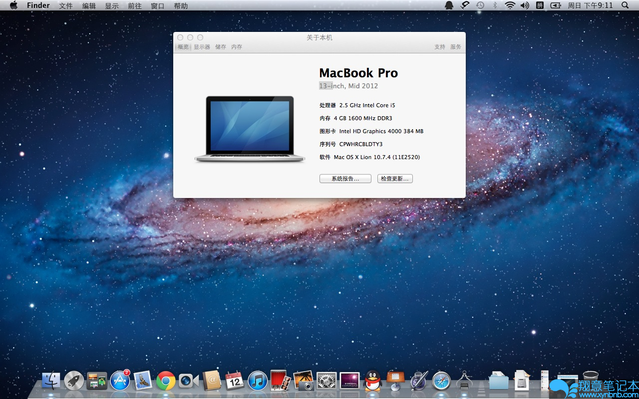This screenshot has width=639, height=399.
Task: Open the 文件 menu
Action: pyautogui.click(x=66, y=6)
